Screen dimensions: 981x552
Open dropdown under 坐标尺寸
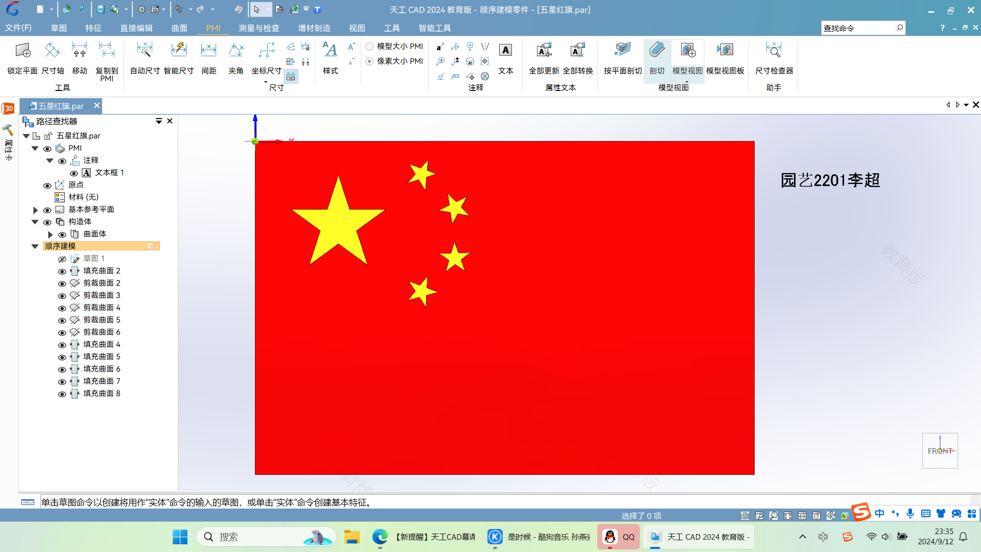(266, 82)
